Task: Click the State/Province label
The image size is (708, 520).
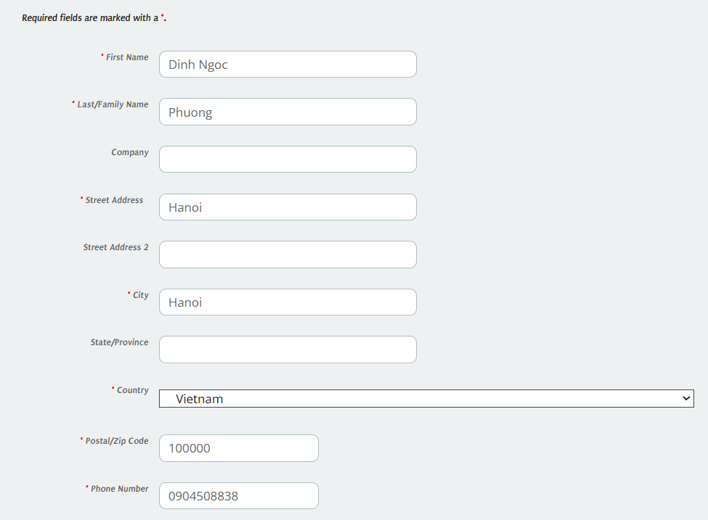Action: 119,342
